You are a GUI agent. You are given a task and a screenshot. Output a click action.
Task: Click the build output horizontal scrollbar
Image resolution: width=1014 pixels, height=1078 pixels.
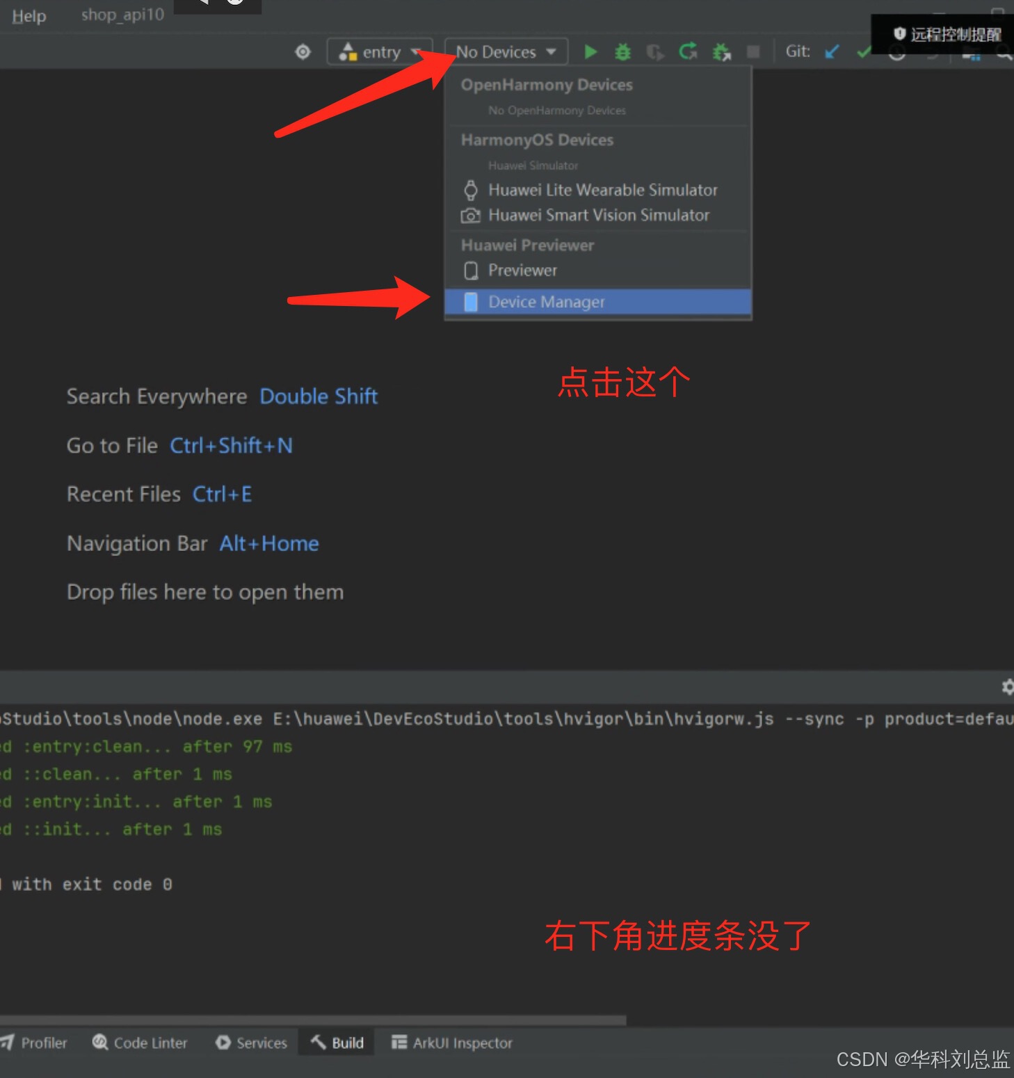coord(313,1020)
